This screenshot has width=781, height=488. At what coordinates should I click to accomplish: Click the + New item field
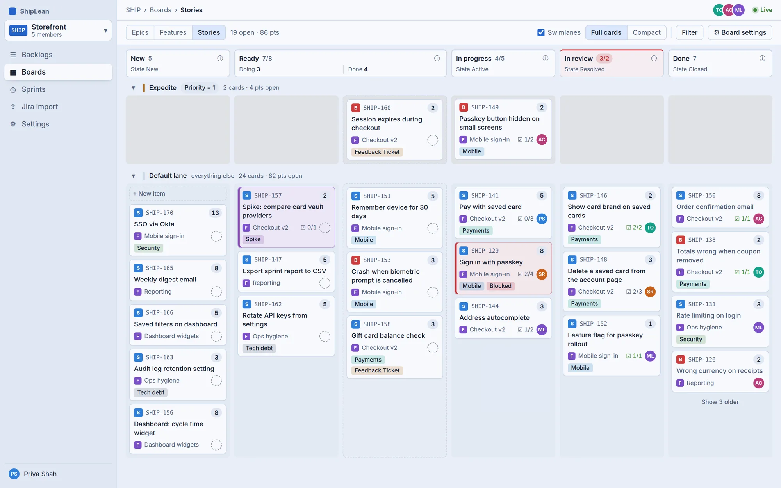tap(178, 194)
